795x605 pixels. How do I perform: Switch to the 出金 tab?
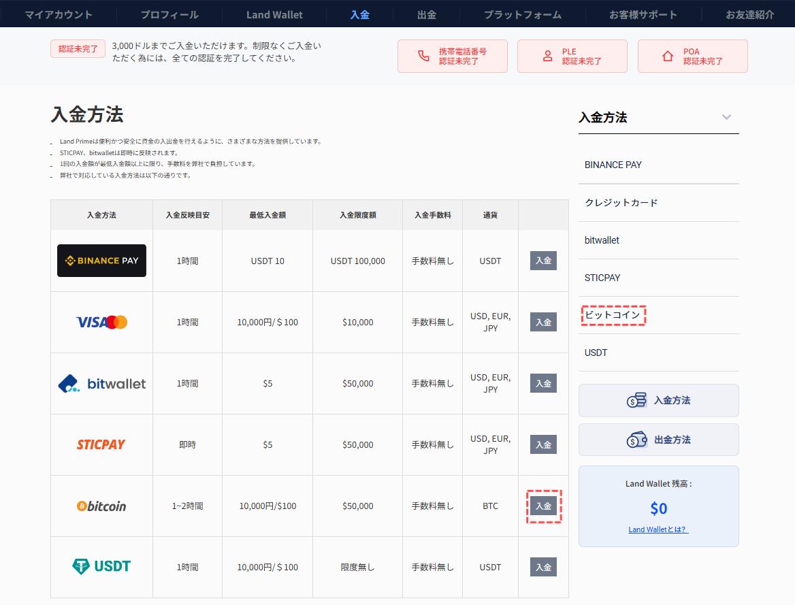point(427,14)
